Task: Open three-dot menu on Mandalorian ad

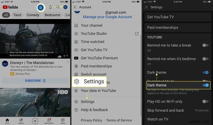Action: click(x=68, y=62)
